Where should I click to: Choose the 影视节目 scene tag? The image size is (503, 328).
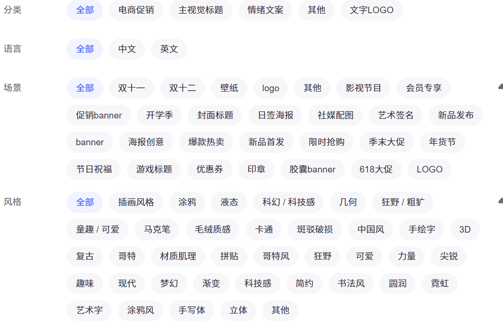[x=363, y=88]
